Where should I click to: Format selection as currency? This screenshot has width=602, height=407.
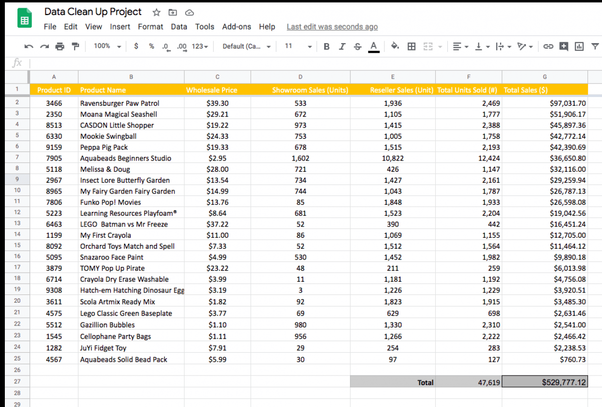click(x=136, y=46)
